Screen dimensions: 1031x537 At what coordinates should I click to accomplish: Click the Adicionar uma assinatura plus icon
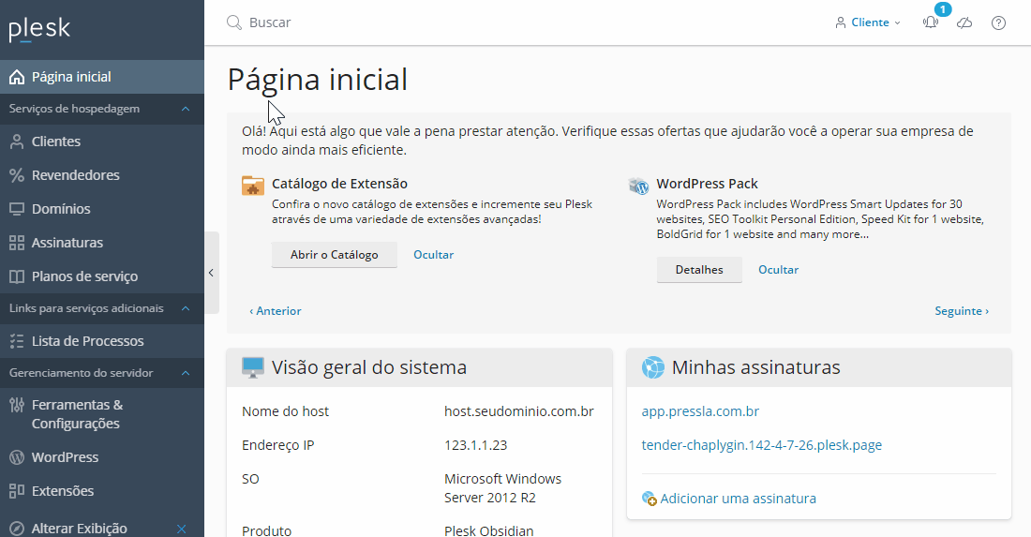(x=649, y=499)
